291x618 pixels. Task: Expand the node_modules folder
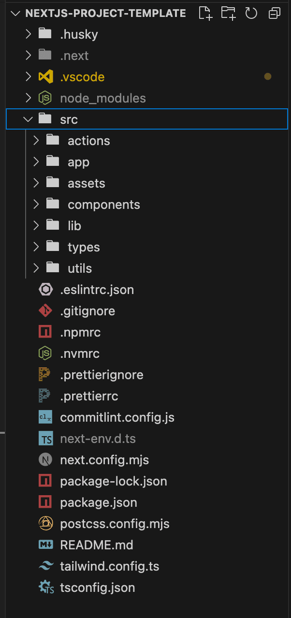point(28,98)
